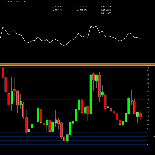This screenshot has height=155, width=155.
Task: Click the 101 price axis label
Action: point(148,124)
